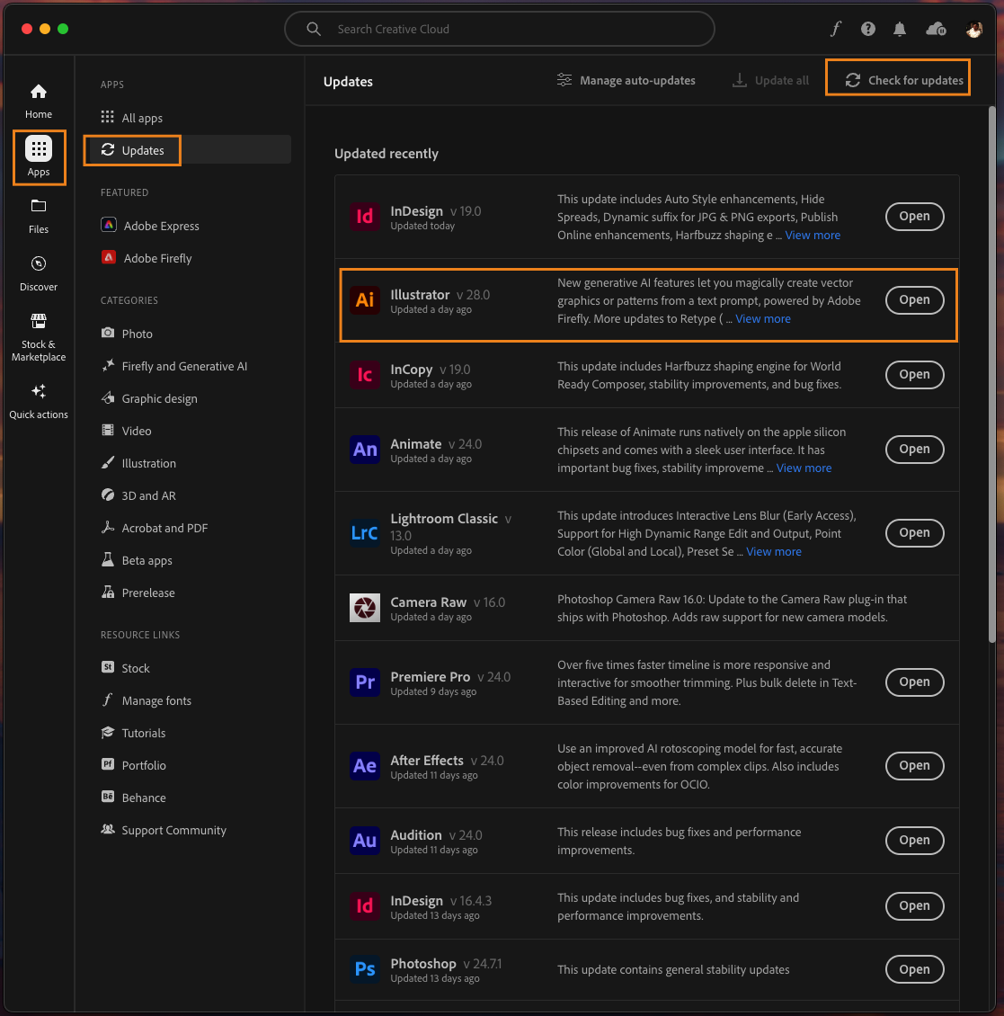Expand Illustrator notes via View more

pyautogui.click(x=763, y=319)
